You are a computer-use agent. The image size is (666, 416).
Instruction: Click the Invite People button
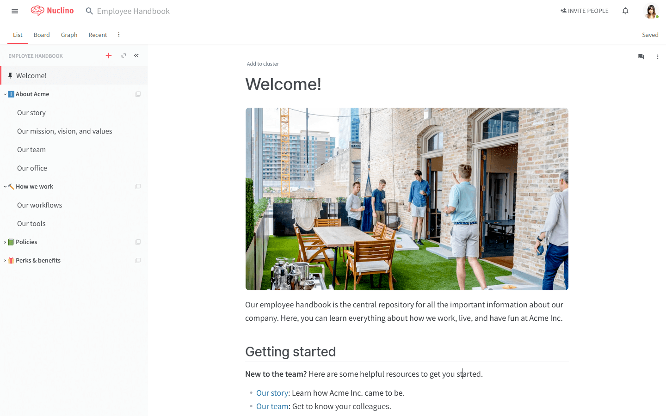click(x=585, y=11)
